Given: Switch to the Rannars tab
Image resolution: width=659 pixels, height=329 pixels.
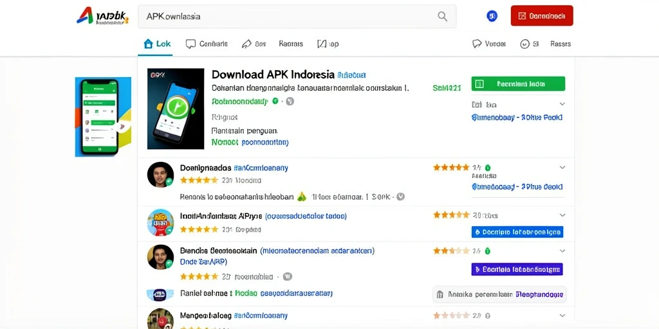Looking at the screenshot, I should 291,44.
